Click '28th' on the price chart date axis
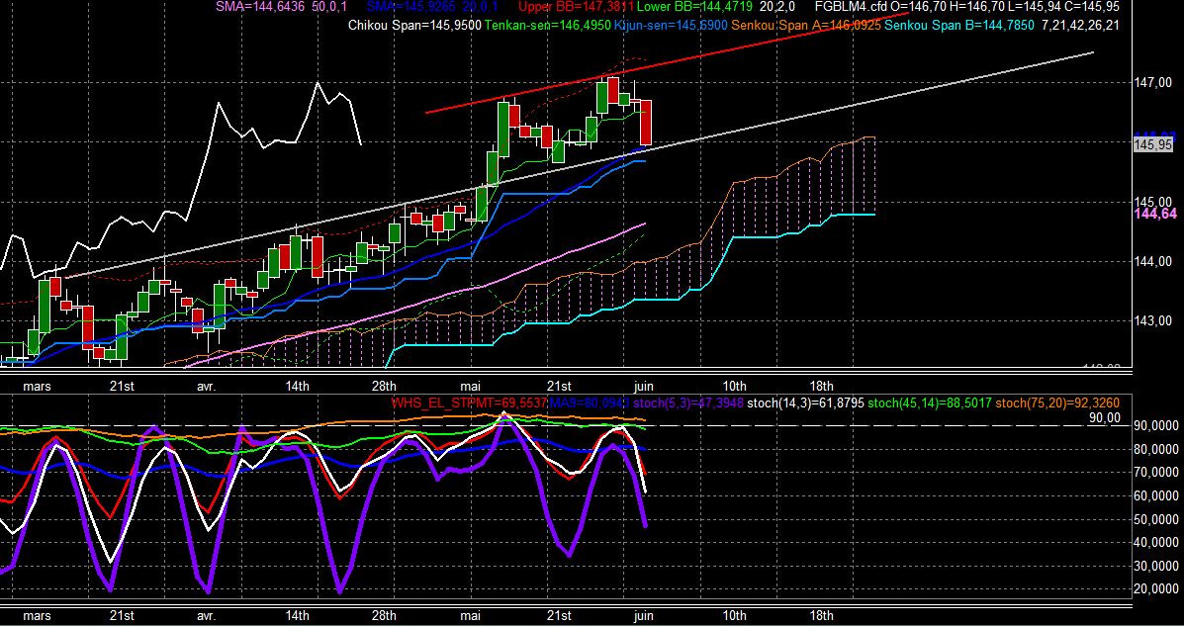Viewport: 1184px width, 626px height. [x=384, y=386]
